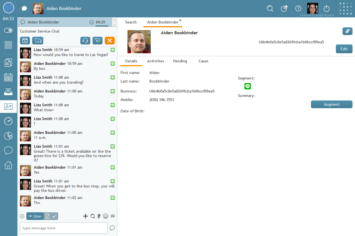Toggle the sidebar switch below the timer

(8, 30)
